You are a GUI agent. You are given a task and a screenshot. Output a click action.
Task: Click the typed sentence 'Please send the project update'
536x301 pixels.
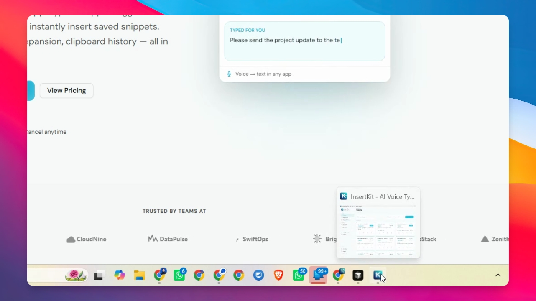(x=270, y=41)
